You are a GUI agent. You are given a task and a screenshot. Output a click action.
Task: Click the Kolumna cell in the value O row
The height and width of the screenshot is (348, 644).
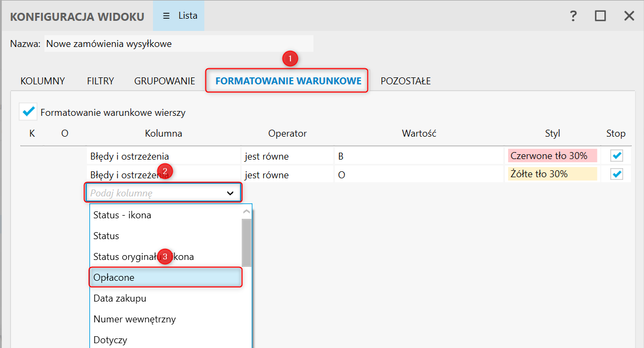163,174
